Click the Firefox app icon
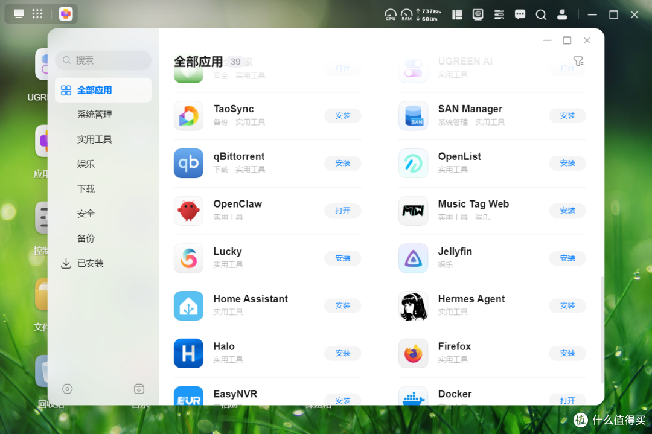Screen dimensions: 652x434 [413, 353]
